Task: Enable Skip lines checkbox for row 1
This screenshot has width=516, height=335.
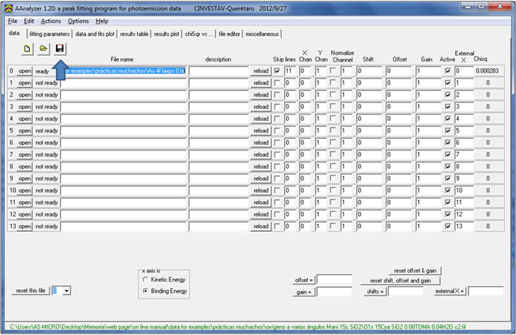Action: point(278,83)
